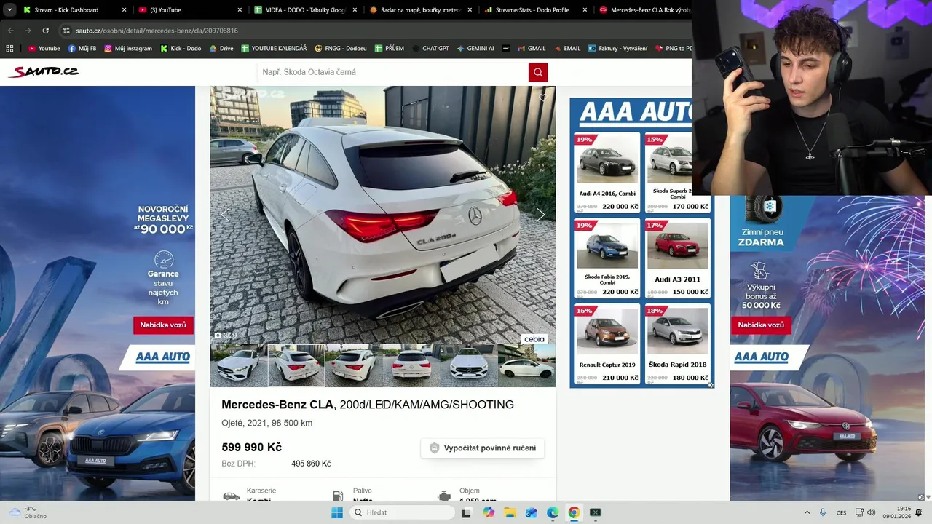Image resolution: width=932 pixels, height=524 pixels.
Task: Open the EMAIL bookmark
Action: 566,49
